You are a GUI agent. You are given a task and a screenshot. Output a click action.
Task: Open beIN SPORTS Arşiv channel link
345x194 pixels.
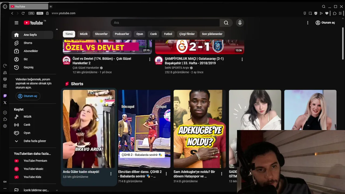pos(177,68)
